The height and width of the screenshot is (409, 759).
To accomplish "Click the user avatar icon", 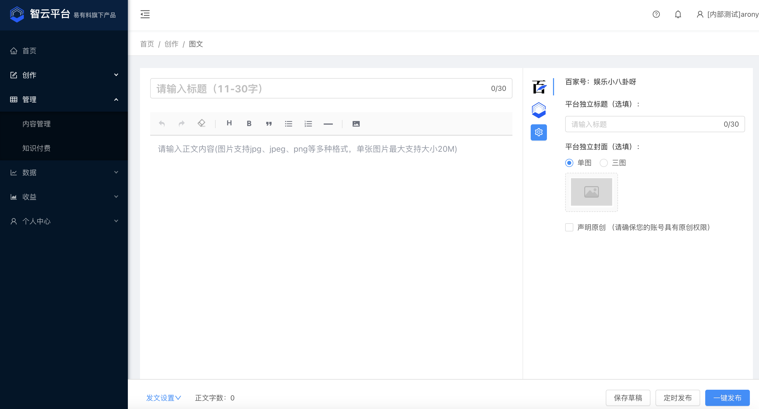I will click(700, 14).
